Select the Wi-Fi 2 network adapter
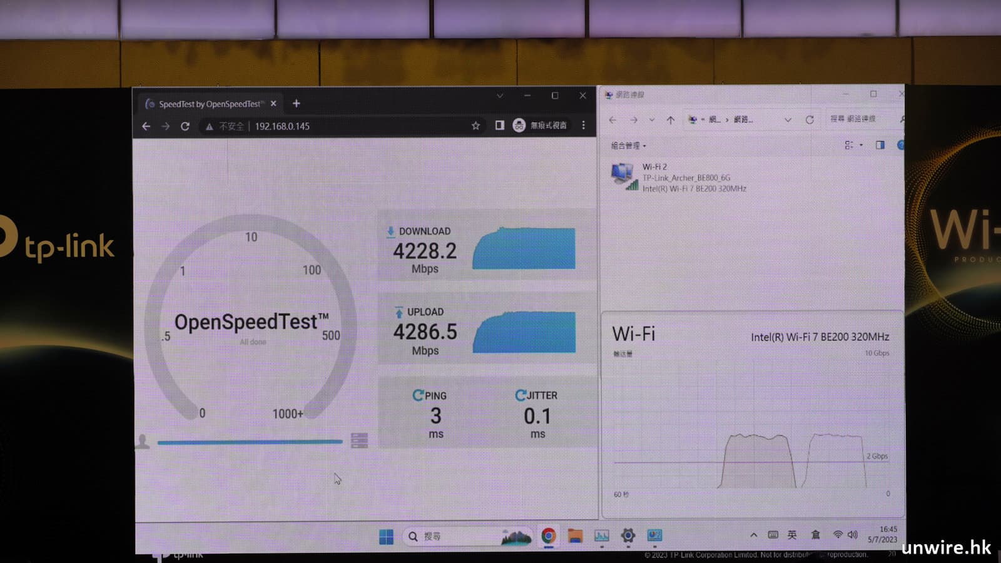The height and width of the screenshot is (563, 1001). (679, 178)
